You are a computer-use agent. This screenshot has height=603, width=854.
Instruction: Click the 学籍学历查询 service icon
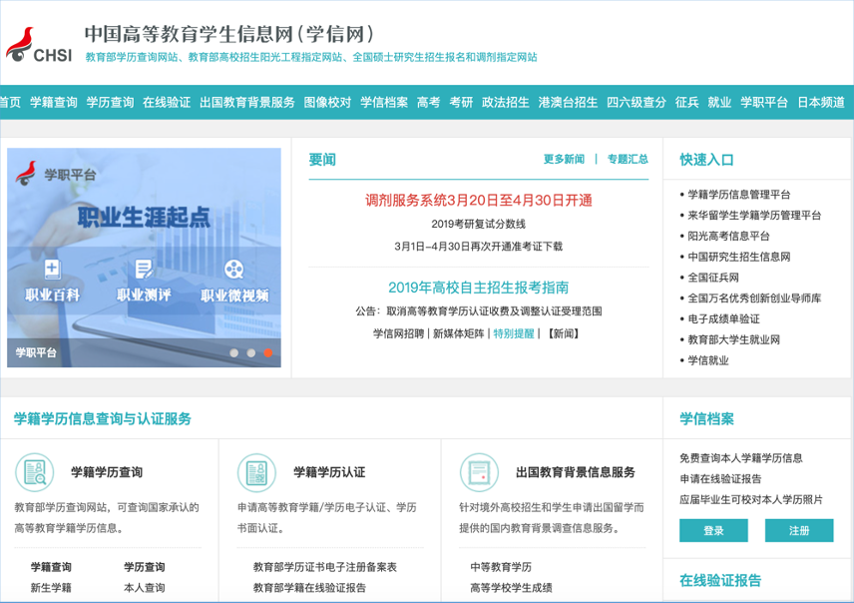35,471
